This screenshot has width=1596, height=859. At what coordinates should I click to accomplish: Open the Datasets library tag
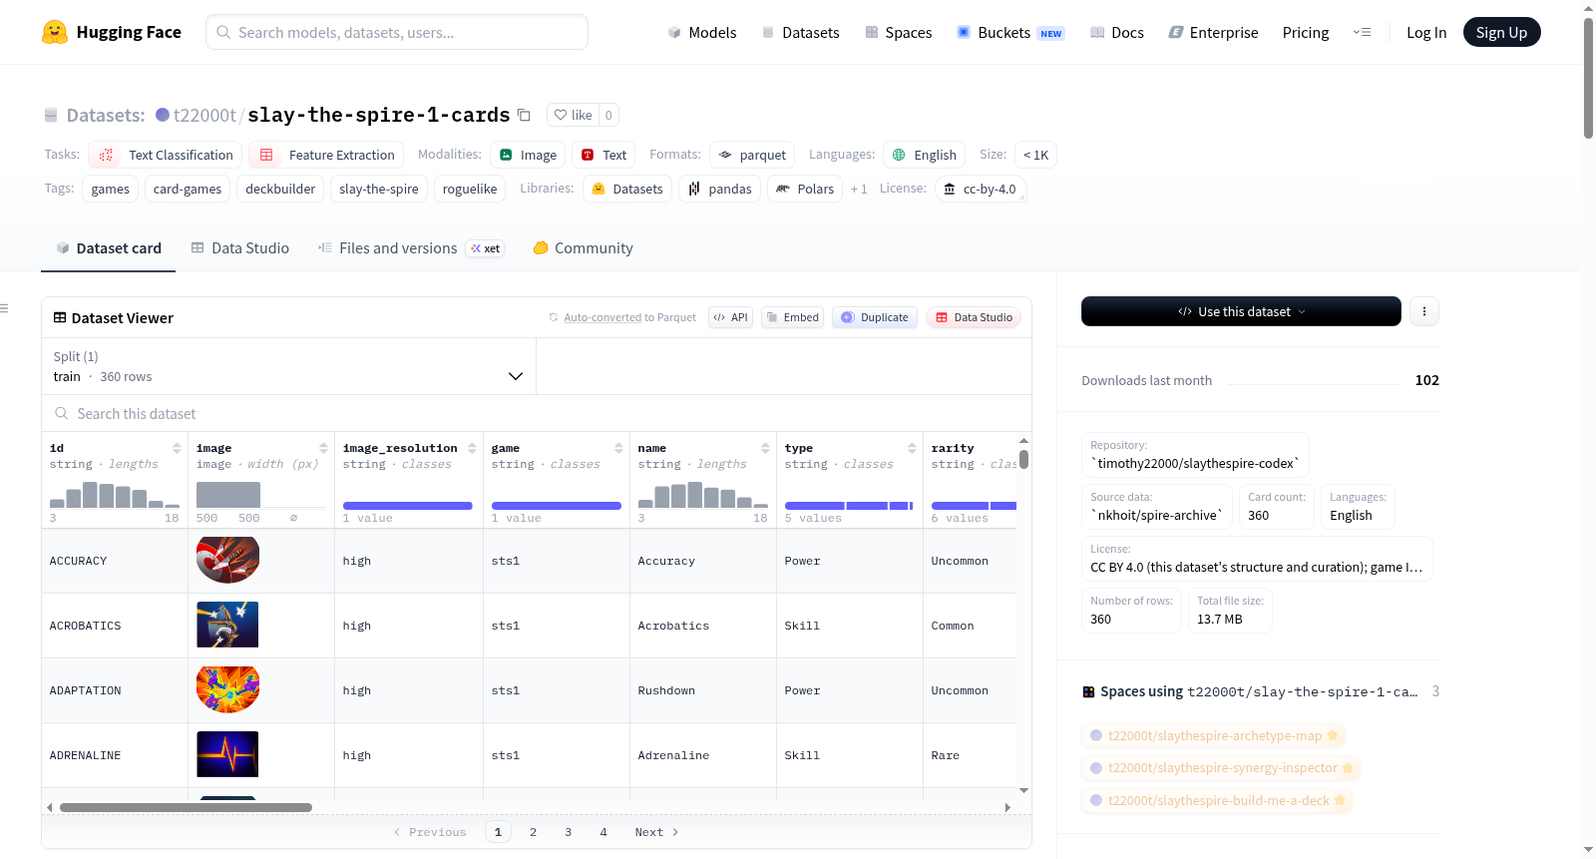[627, 189]
